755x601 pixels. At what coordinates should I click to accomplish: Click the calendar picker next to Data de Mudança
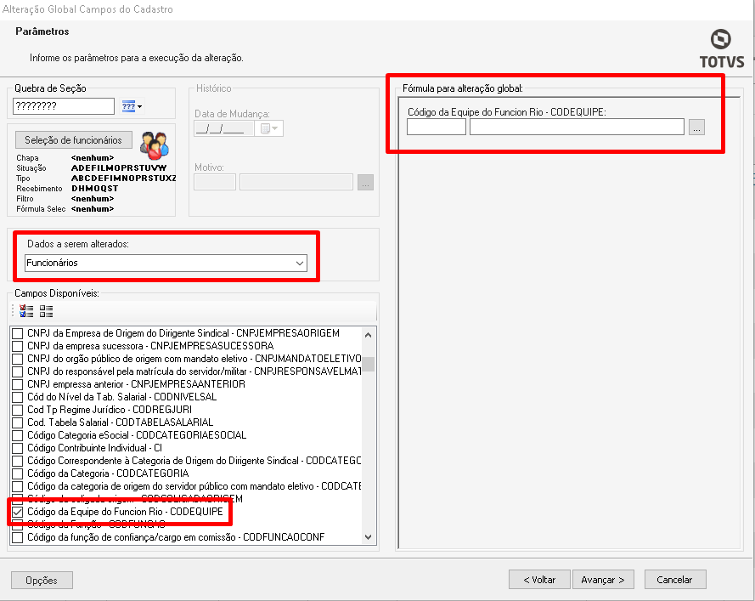[266, 128]
